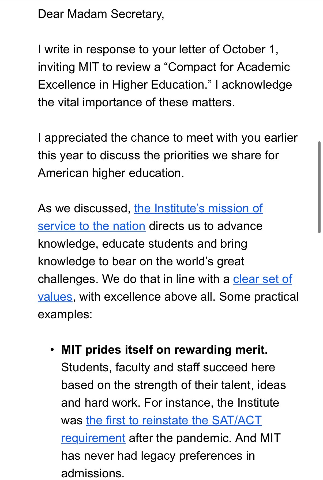Image resolution: width=323 pixels, height=480 pixels.
Task: Click bold heading "MIT prides itself on rewarding merit."
Action: tap(164, 350)
